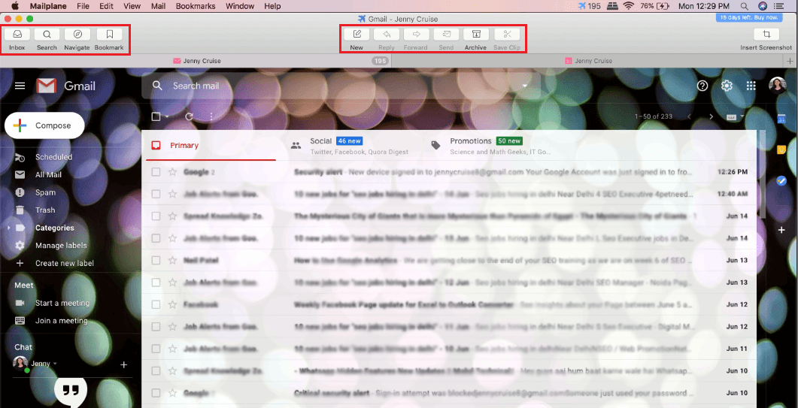This screenshot has height=408, width=798.
Task: Click the Compose button
Action: pyautogui.click(x=44, y=125)
